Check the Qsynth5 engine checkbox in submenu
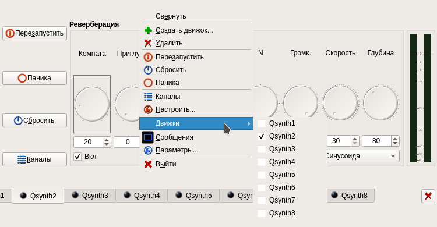The height and width of the screenshot is (227, 437). coord(262,175)
